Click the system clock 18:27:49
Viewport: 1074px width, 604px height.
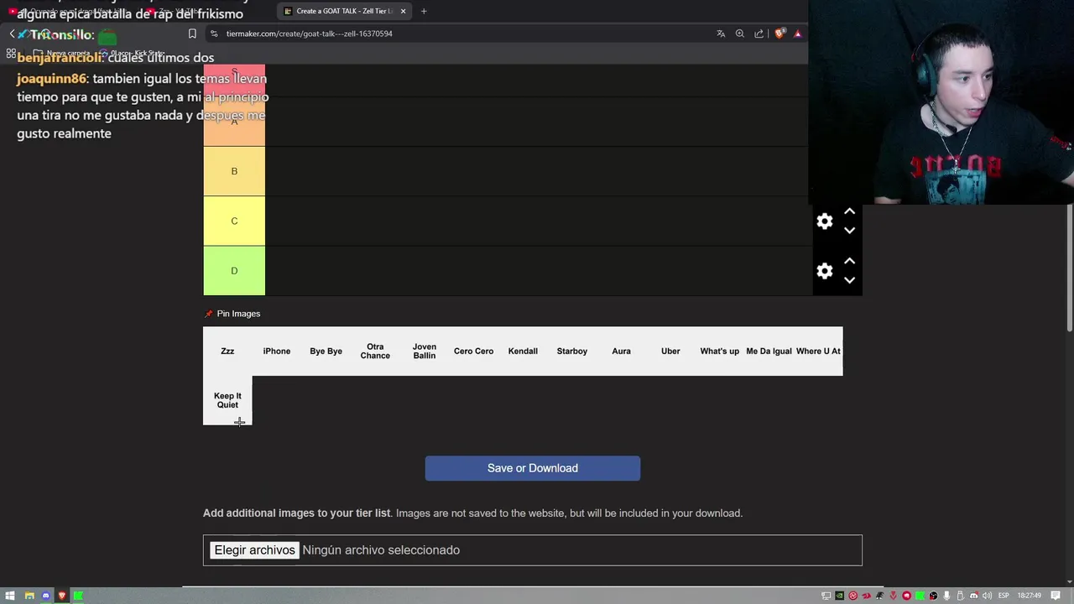pos(1030,596)
